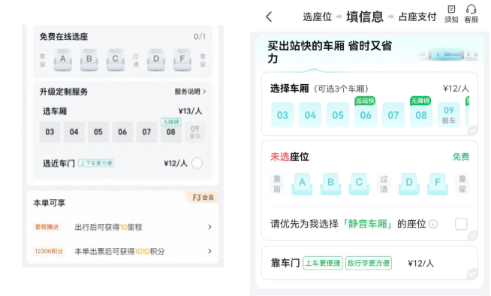Select gray carriage 09 餐车 in left panel
Image resolution: width=491 pixels, height=296 pixels.
[195, 132]
